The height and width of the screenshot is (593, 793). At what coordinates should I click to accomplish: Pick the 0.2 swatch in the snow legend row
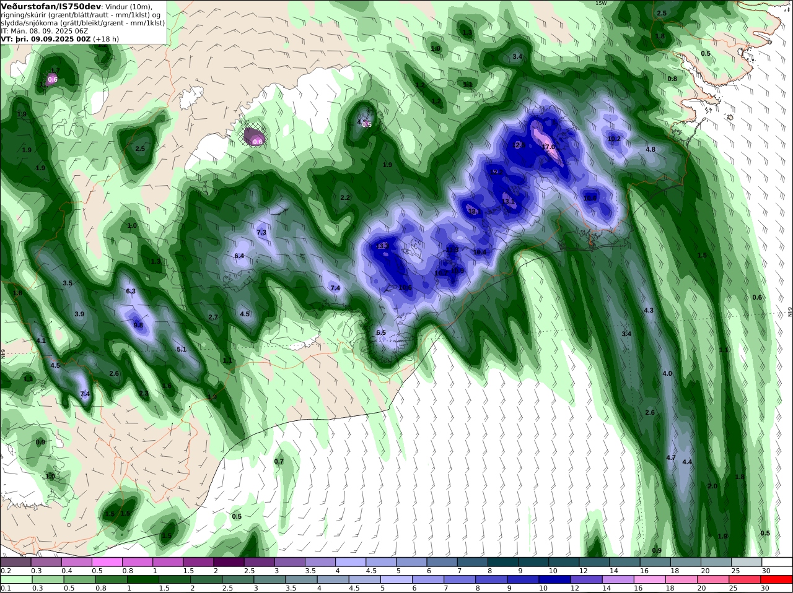[15, 562]
